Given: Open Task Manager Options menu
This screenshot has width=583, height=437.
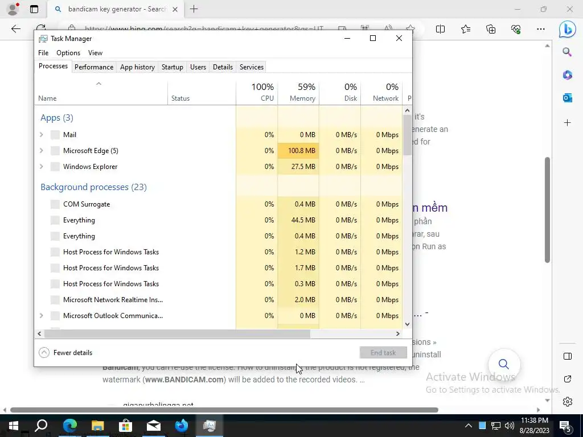Looking at the screenshot, I should tap(68, 53).
